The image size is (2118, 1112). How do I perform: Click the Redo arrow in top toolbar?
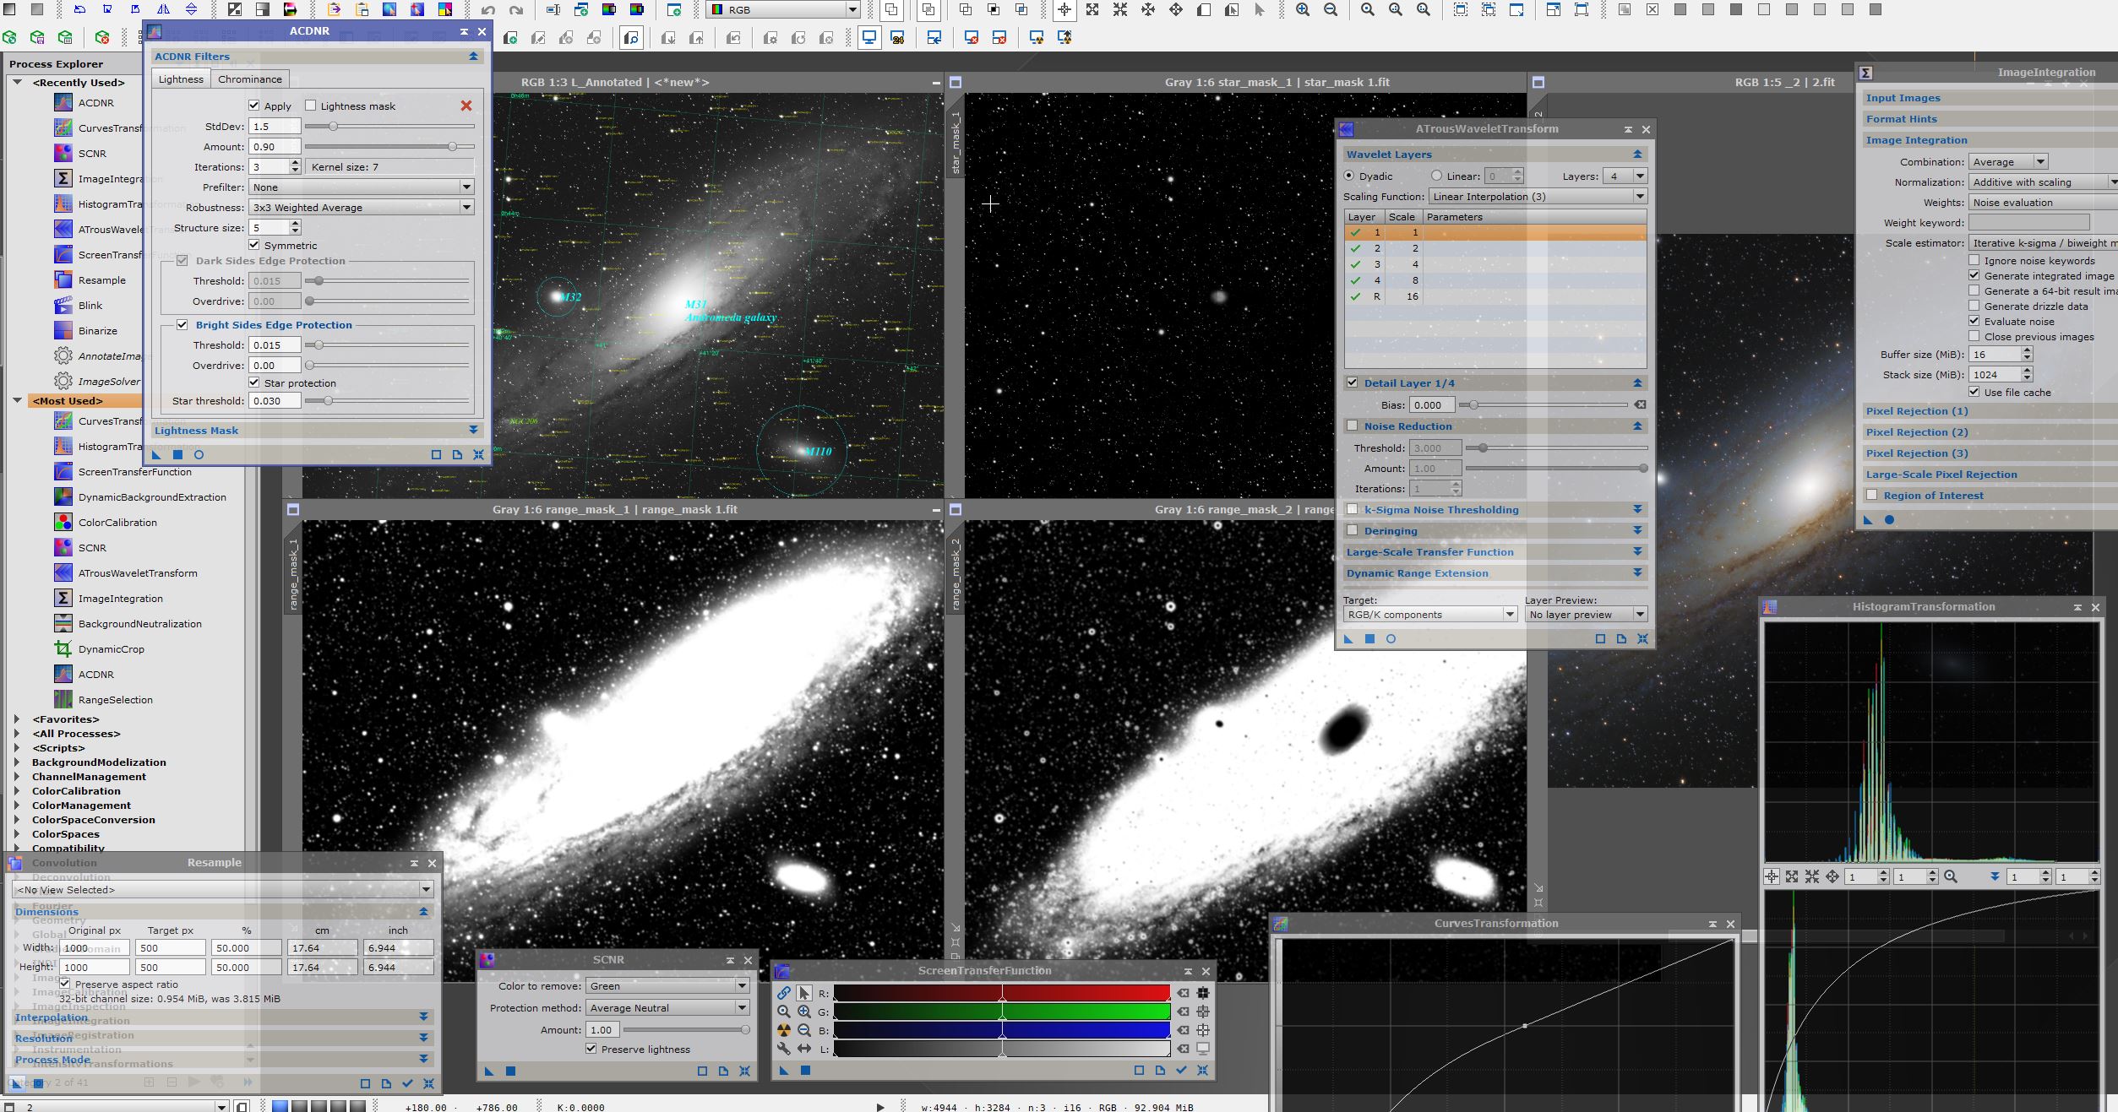[516, 10]
